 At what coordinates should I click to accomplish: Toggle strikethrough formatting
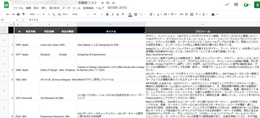pyautogui.click(x=118, y=14)
